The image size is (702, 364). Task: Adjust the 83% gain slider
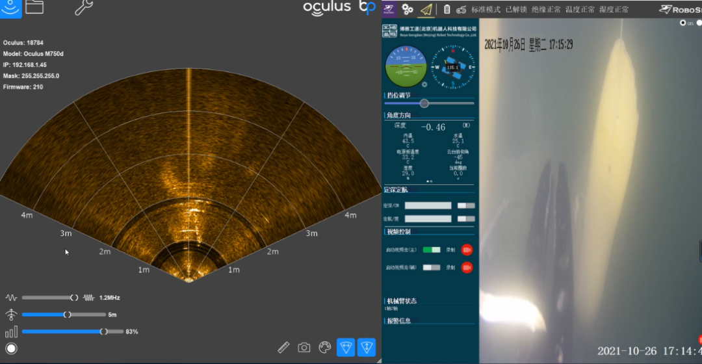coord(103,331)
